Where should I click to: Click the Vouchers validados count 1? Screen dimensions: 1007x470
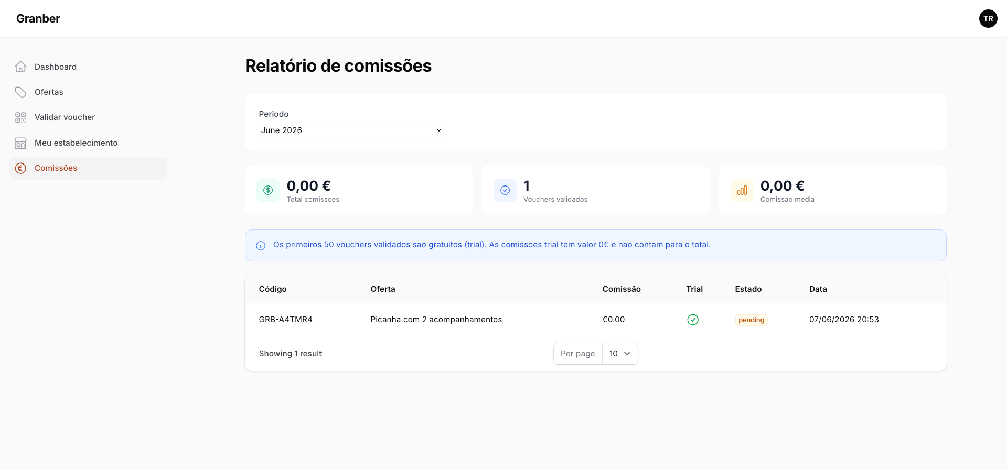[527, 186]
